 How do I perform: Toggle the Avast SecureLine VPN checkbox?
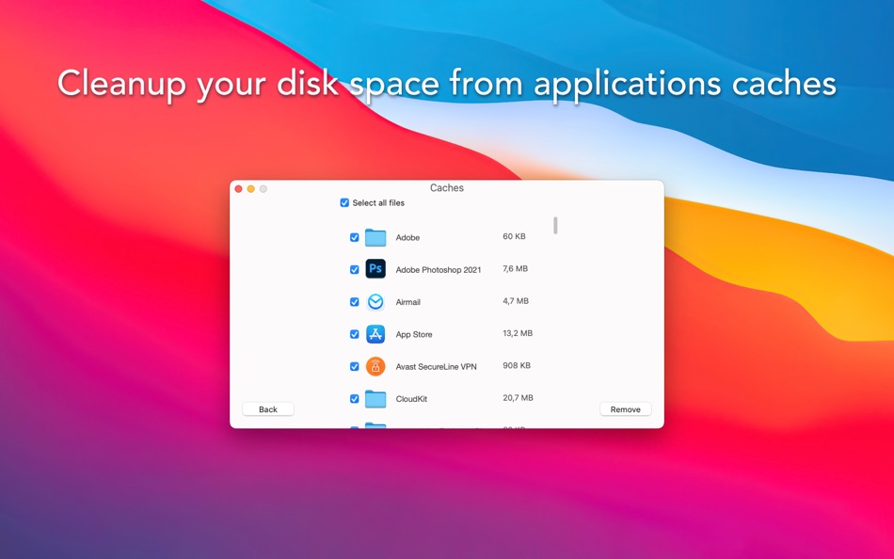click(x=354, y=366)
